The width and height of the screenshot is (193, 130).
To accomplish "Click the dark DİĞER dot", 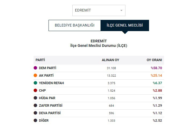I will pos(35,120).
